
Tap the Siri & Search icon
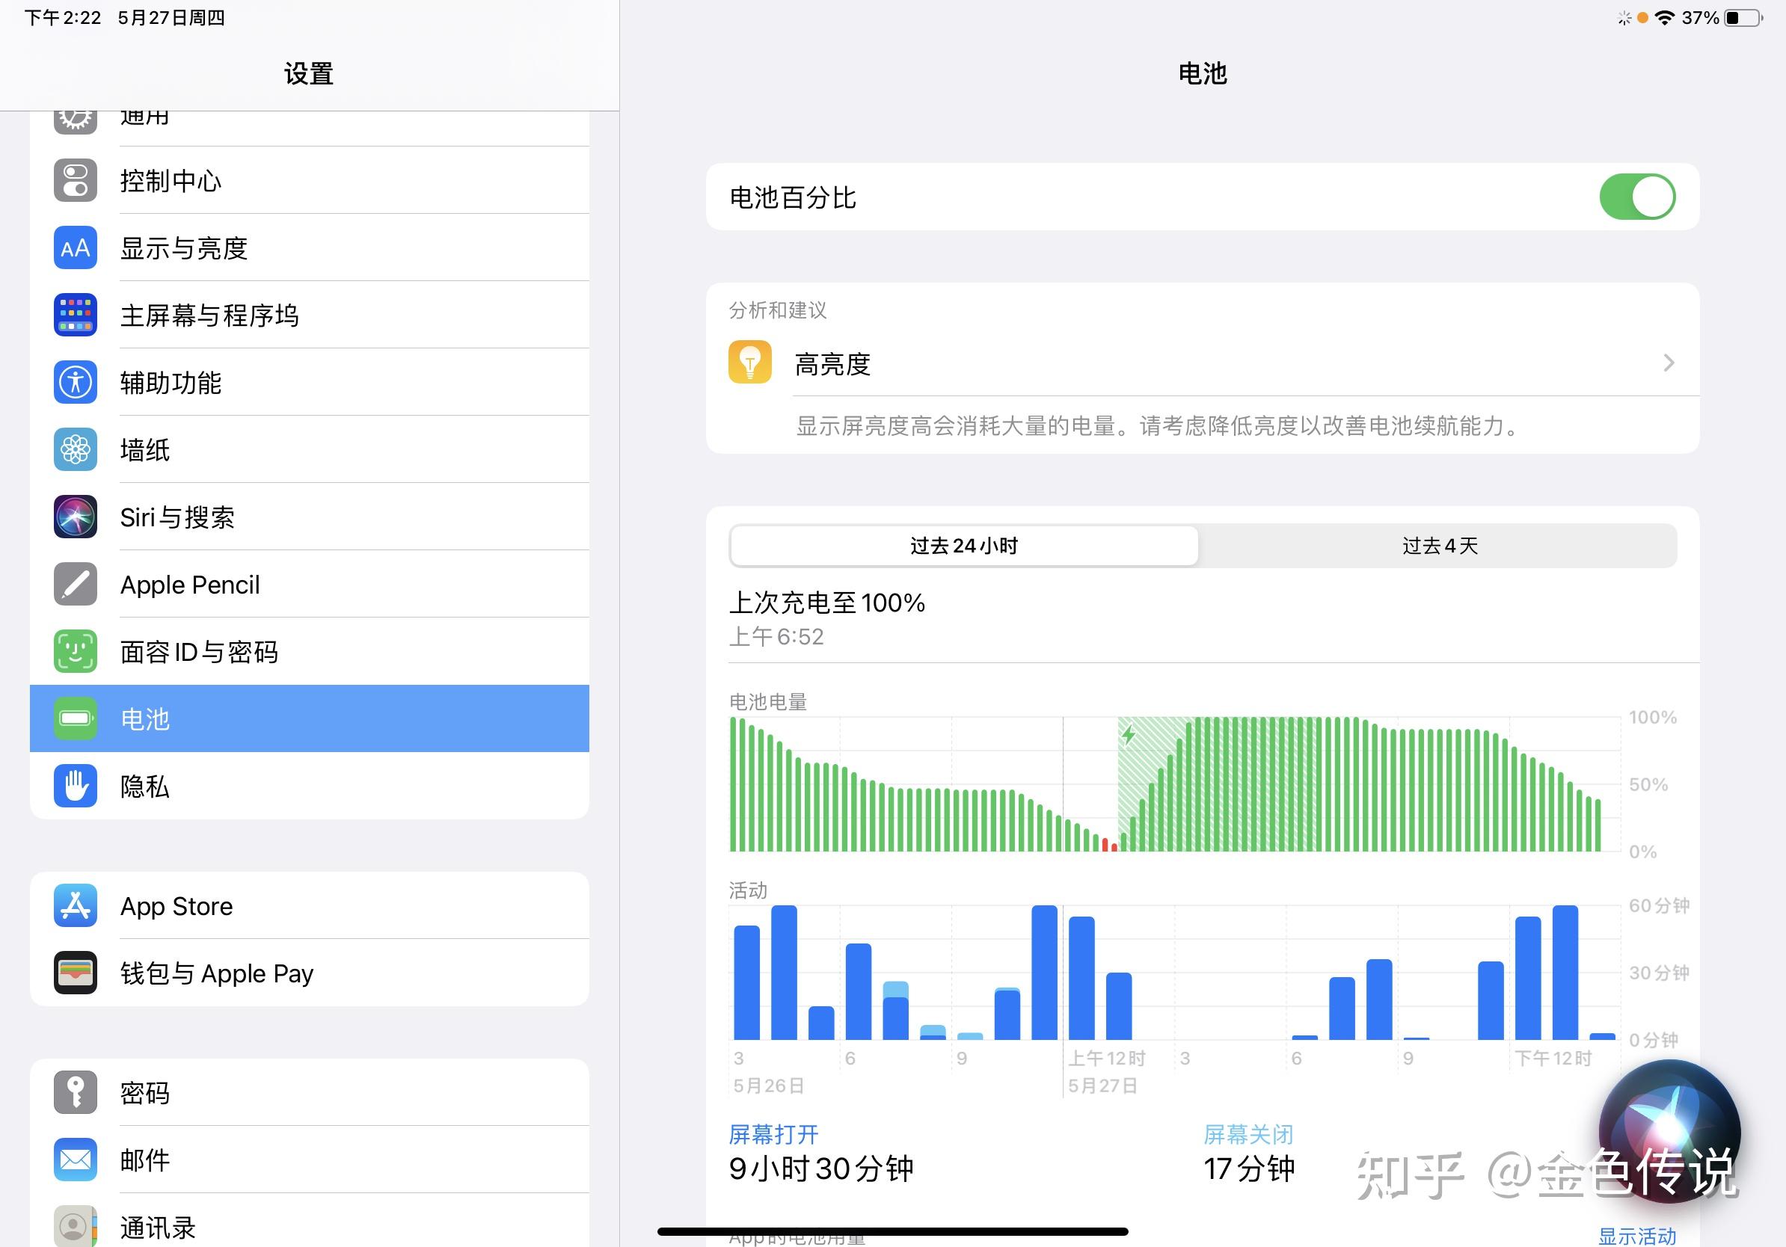tap(76, 517)
